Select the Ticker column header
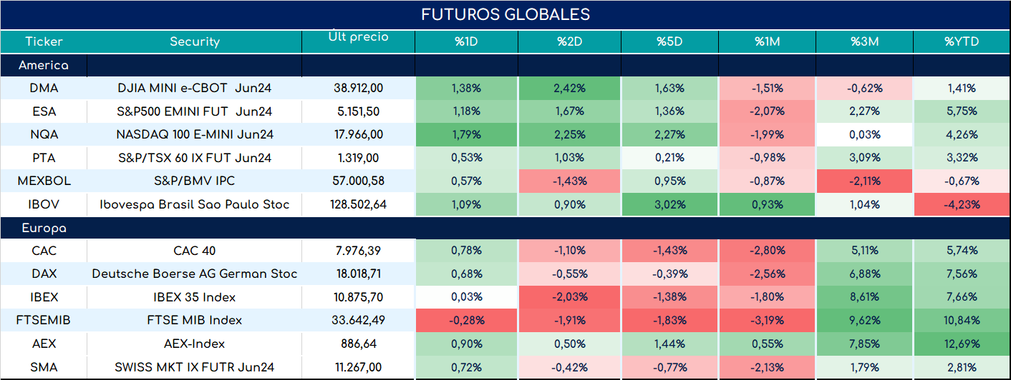This screenshot has height=380, width=1011. tap(44, 41)
